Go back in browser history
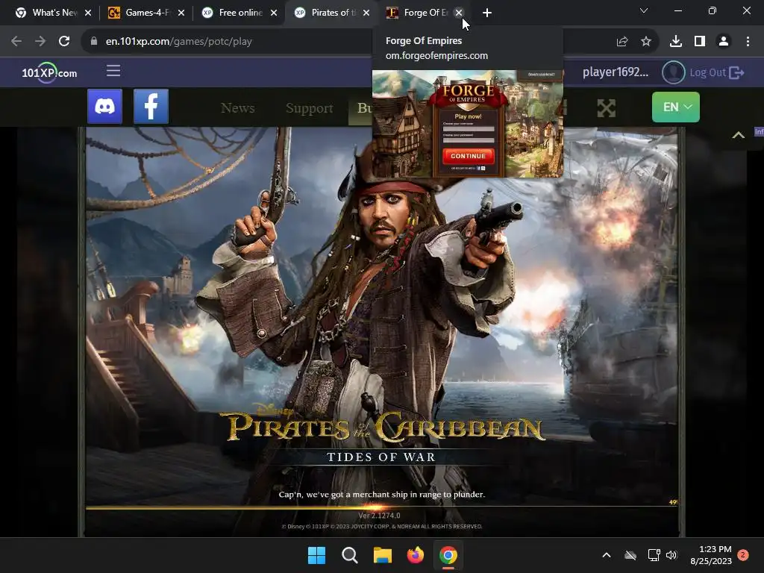764x573 pixels. point(16,42)
